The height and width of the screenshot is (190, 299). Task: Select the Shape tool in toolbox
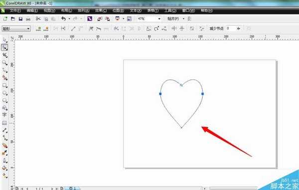click(4, 47)
